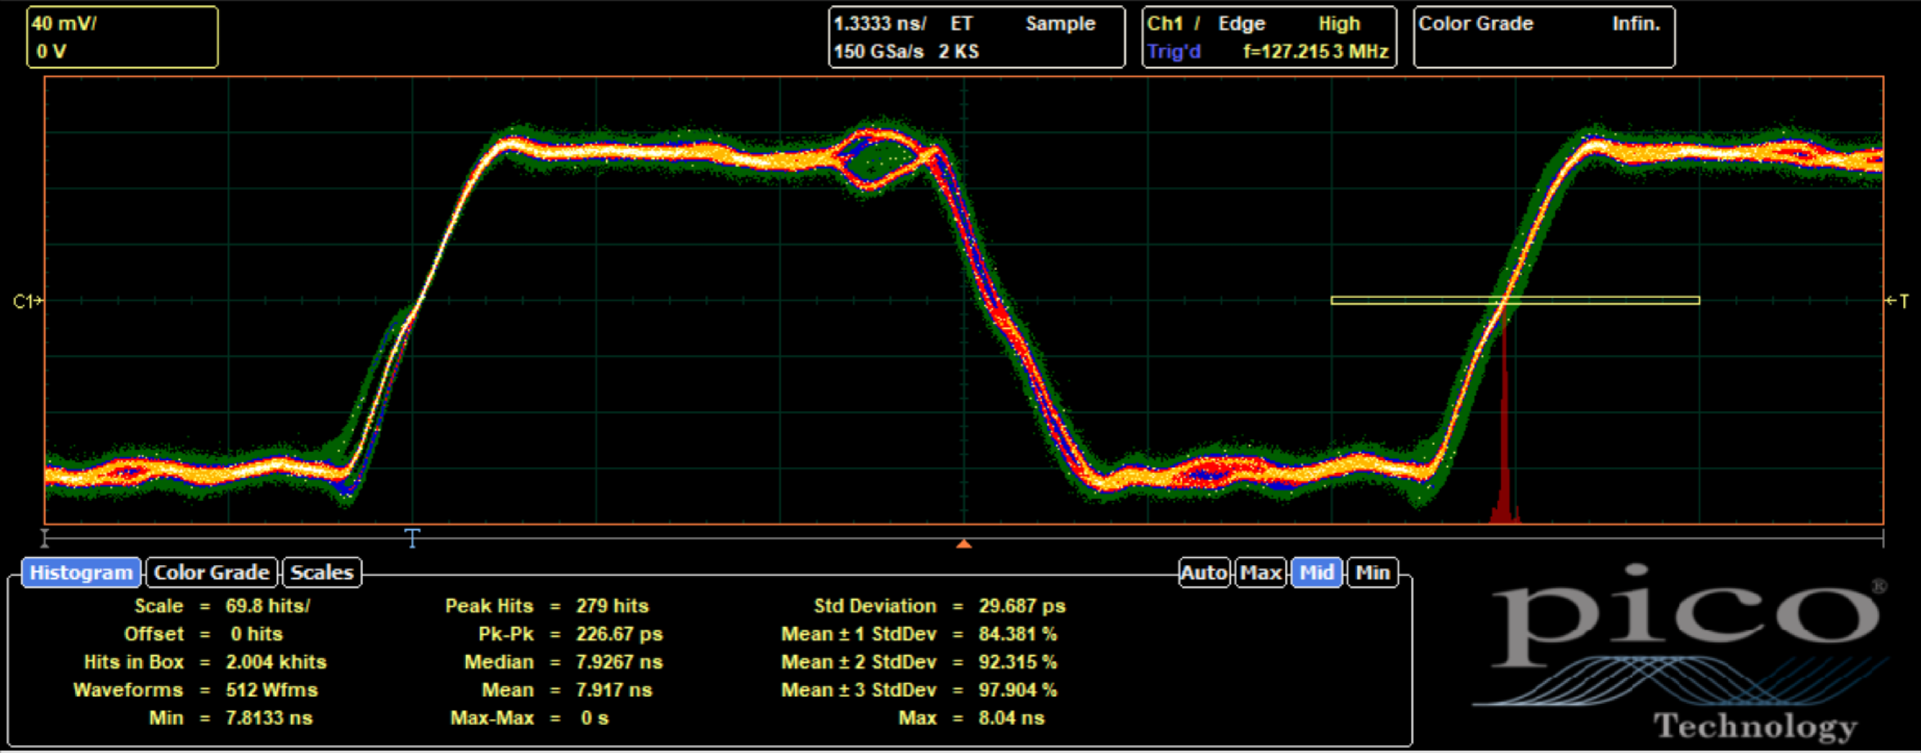This screenshot has height=753, width=1921.
Task: Select the Max button
Action: point(1260,572)
